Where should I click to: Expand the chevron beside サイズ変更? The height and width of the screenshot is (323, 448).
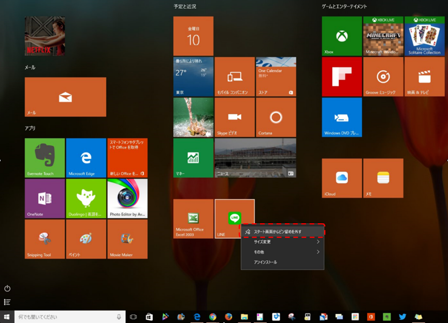tap(318, 242)
